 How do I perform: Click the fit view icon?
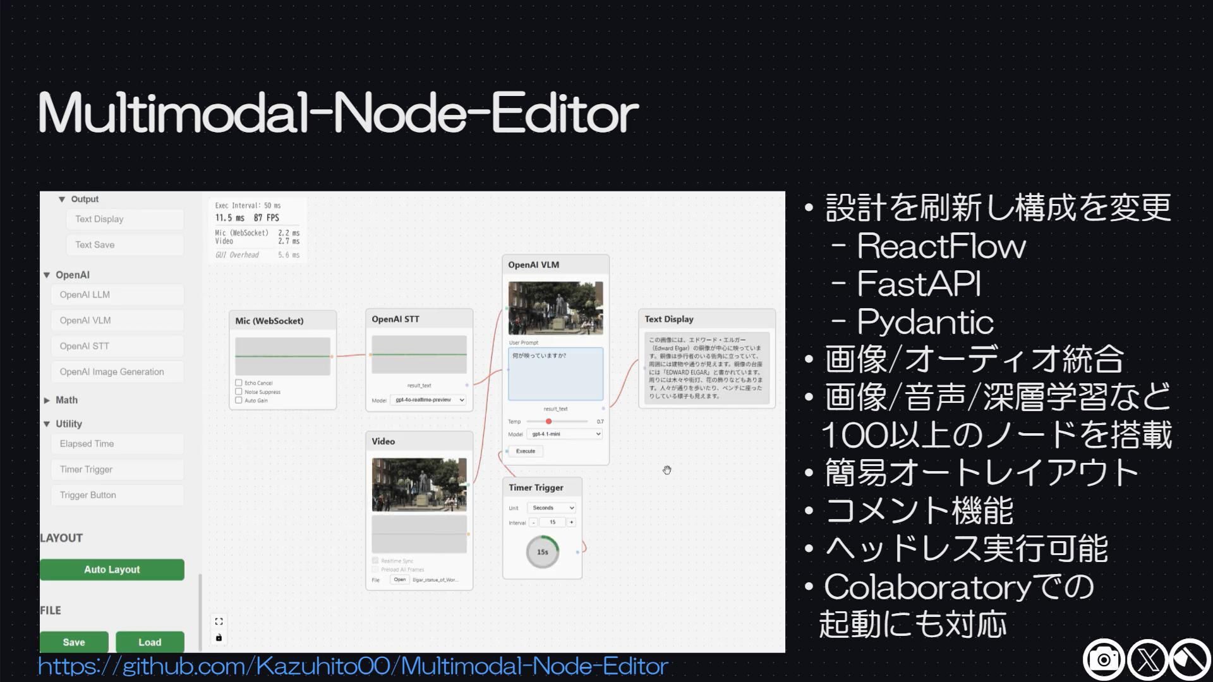click(x=219, y=621)
